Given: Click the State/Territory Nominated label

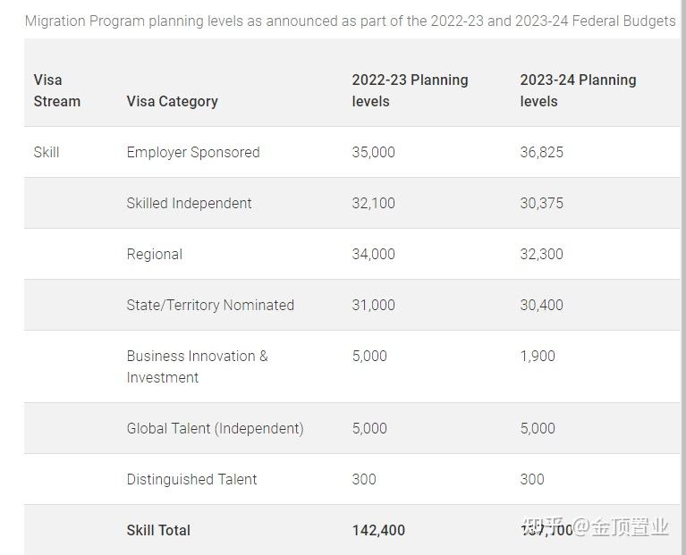Looking at the screenshot, I should click(210, 305).
